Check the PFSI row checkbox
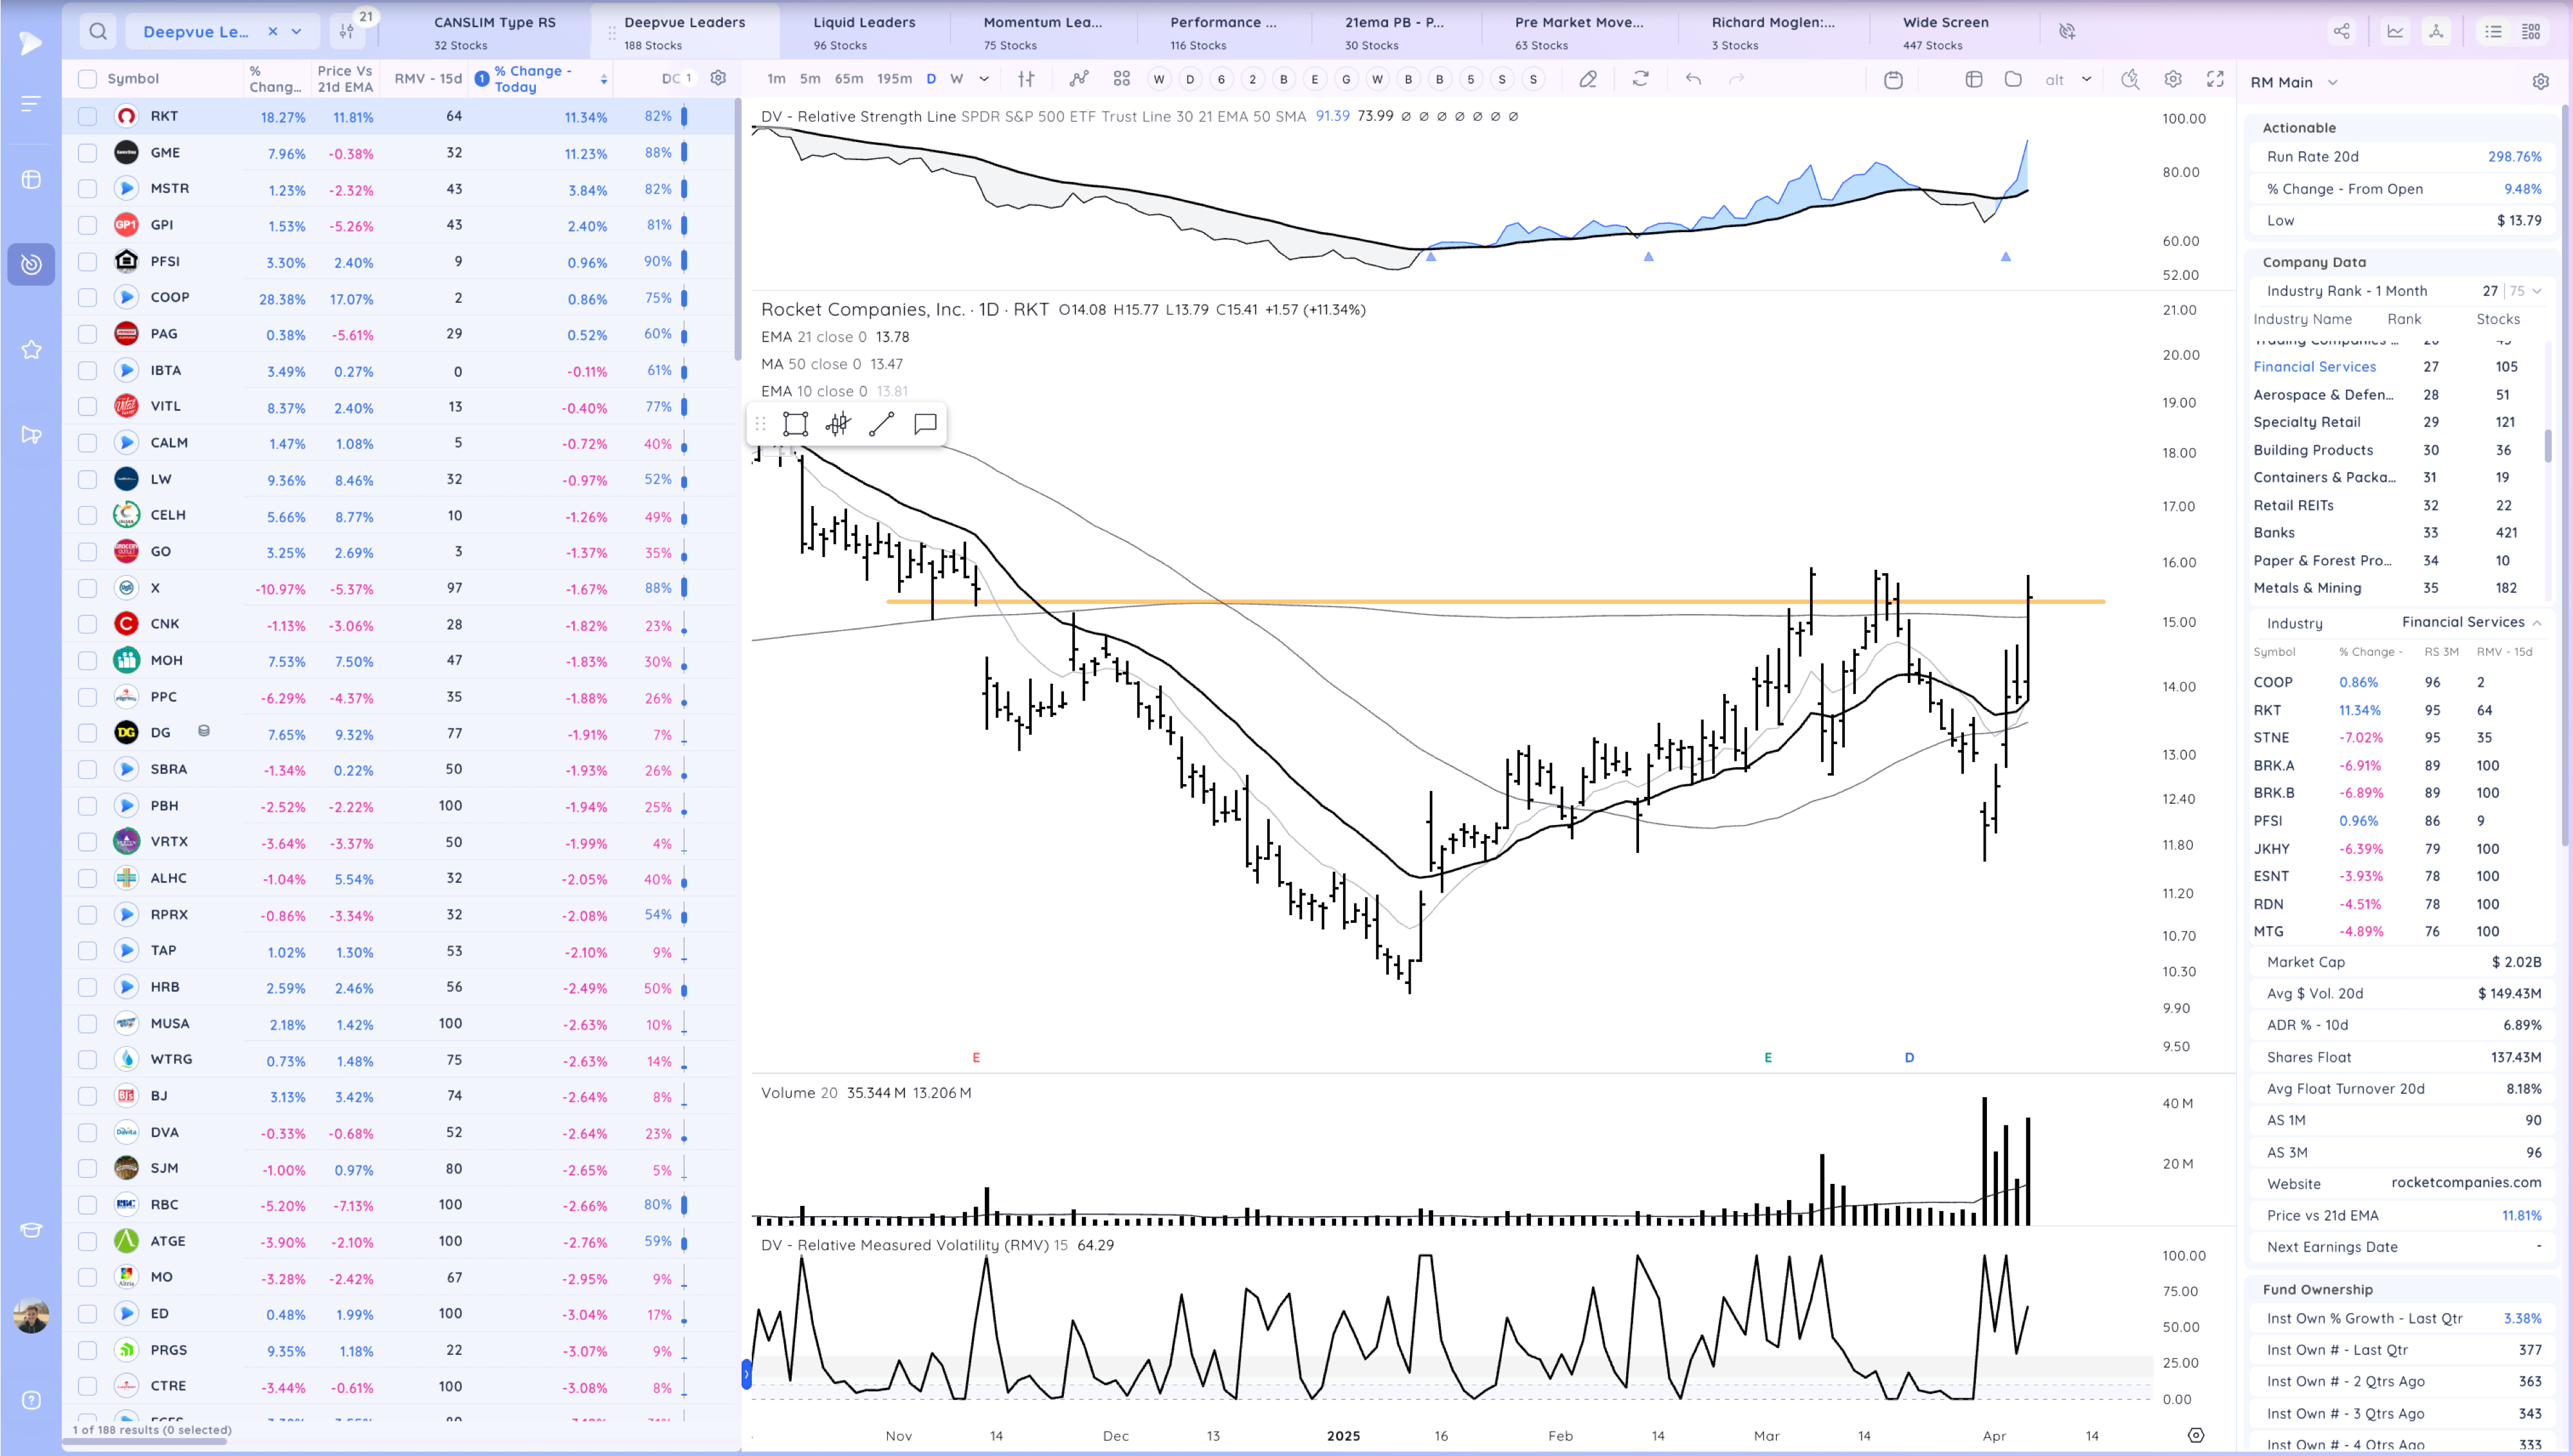The width and height of the screenshot is (2573, 1456). point(88,261)
